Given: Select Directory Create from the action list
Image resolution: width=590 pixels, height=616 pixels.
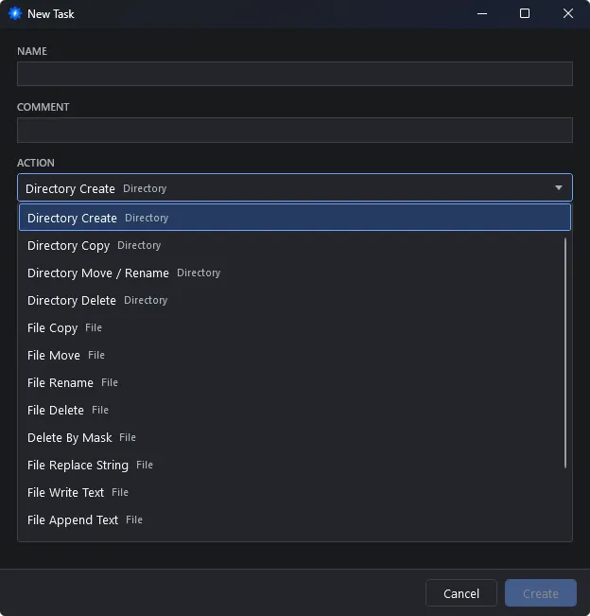Looking at the screenshot, I should 295,218.
